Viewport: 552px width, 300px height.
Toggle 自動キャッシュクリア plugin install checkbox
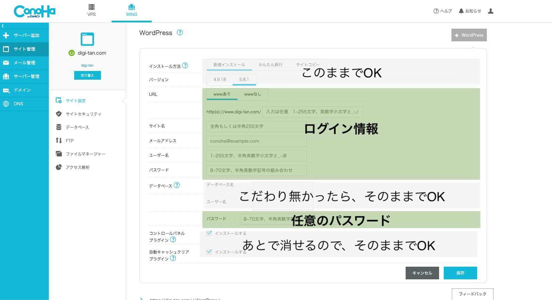(x=209, y=252)
